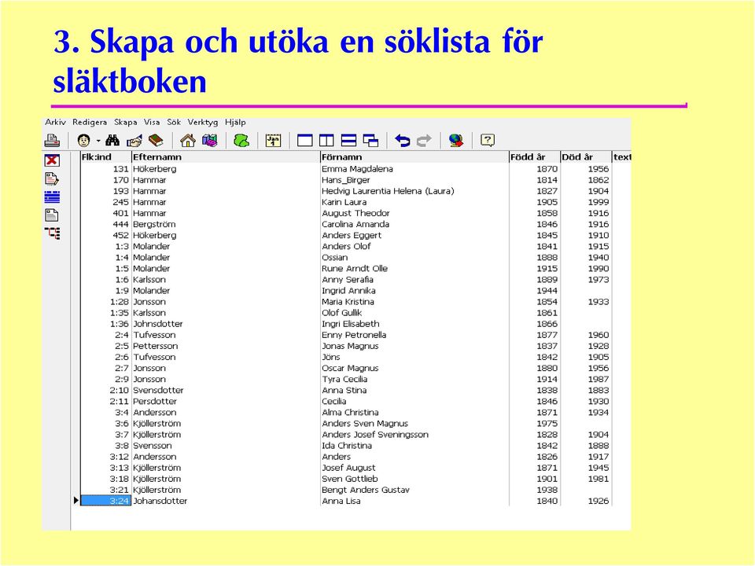This screenshot has width=755, height=566.
Task: Click the Sven Gottlieb cell
Action: (x=414, y=479)
